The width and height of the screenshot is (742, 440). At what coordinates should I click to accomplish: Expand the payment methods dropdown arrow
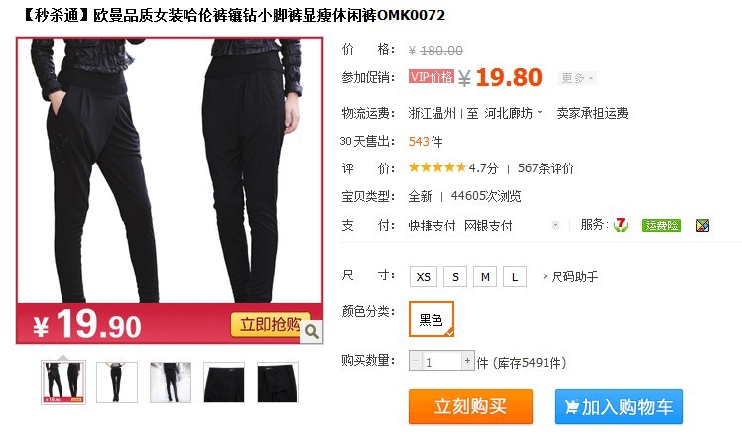tap(556, 225)
